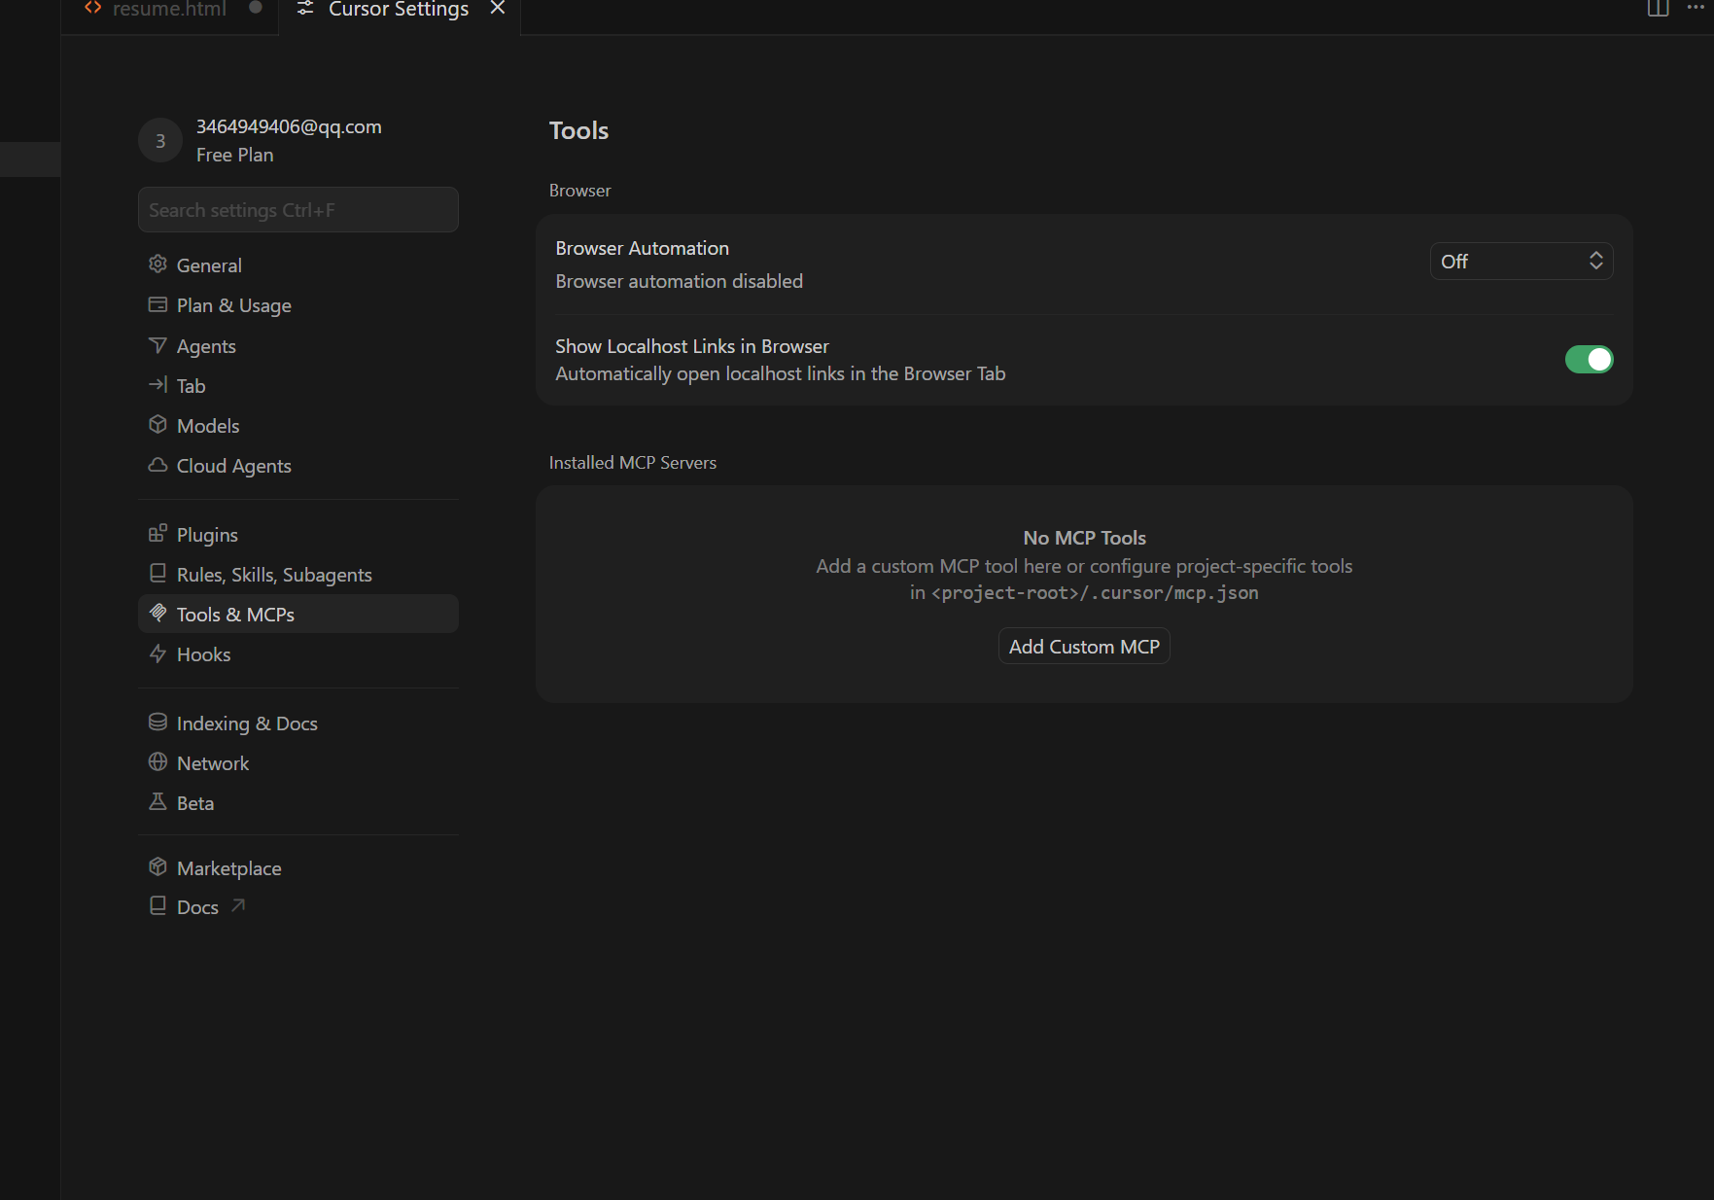Click the Show Localhost Links in Browser title
Image resolution: width=1714 pixels, height=1200 pixels.
(692, 346)
